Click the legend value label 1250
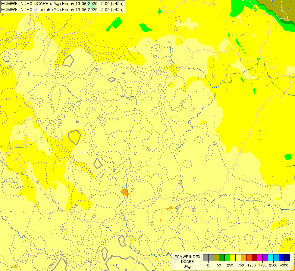 (252, 265)
